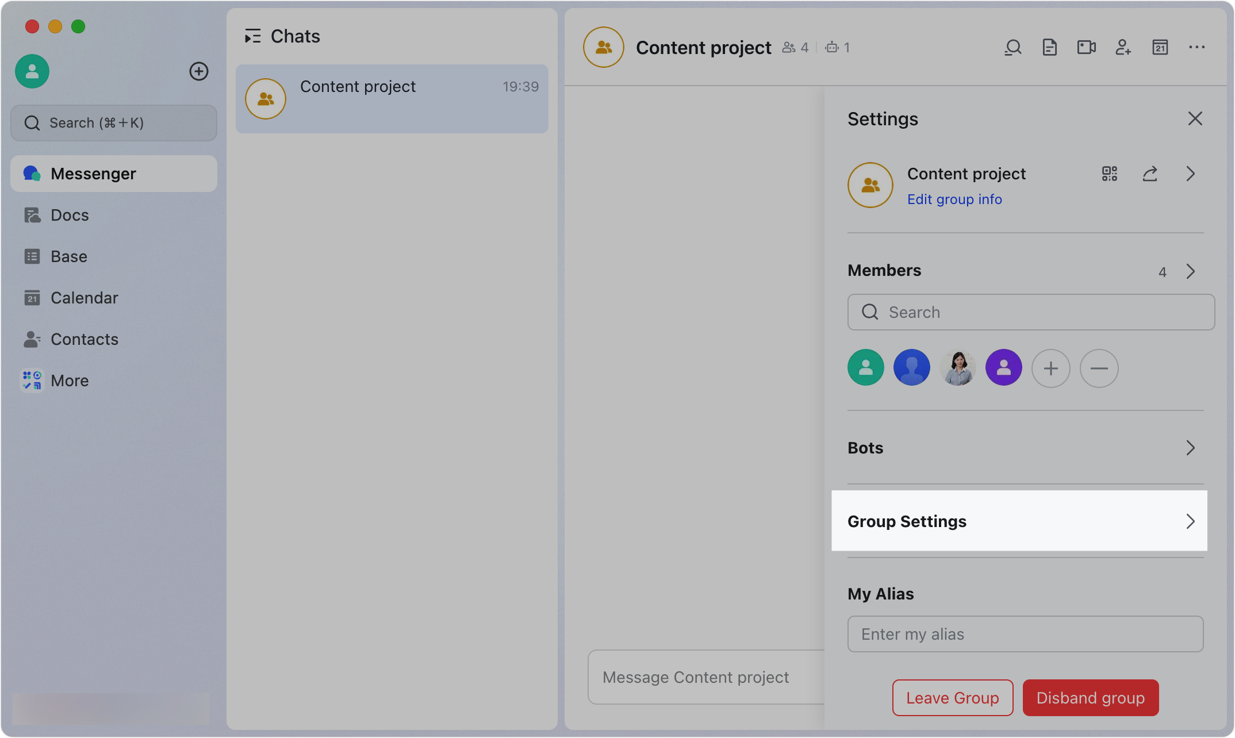Image resolution: width=1235 pixels, height=738 pixels.
Task: Click the minus icon to remove members
Action: (x=1099, y=368)
